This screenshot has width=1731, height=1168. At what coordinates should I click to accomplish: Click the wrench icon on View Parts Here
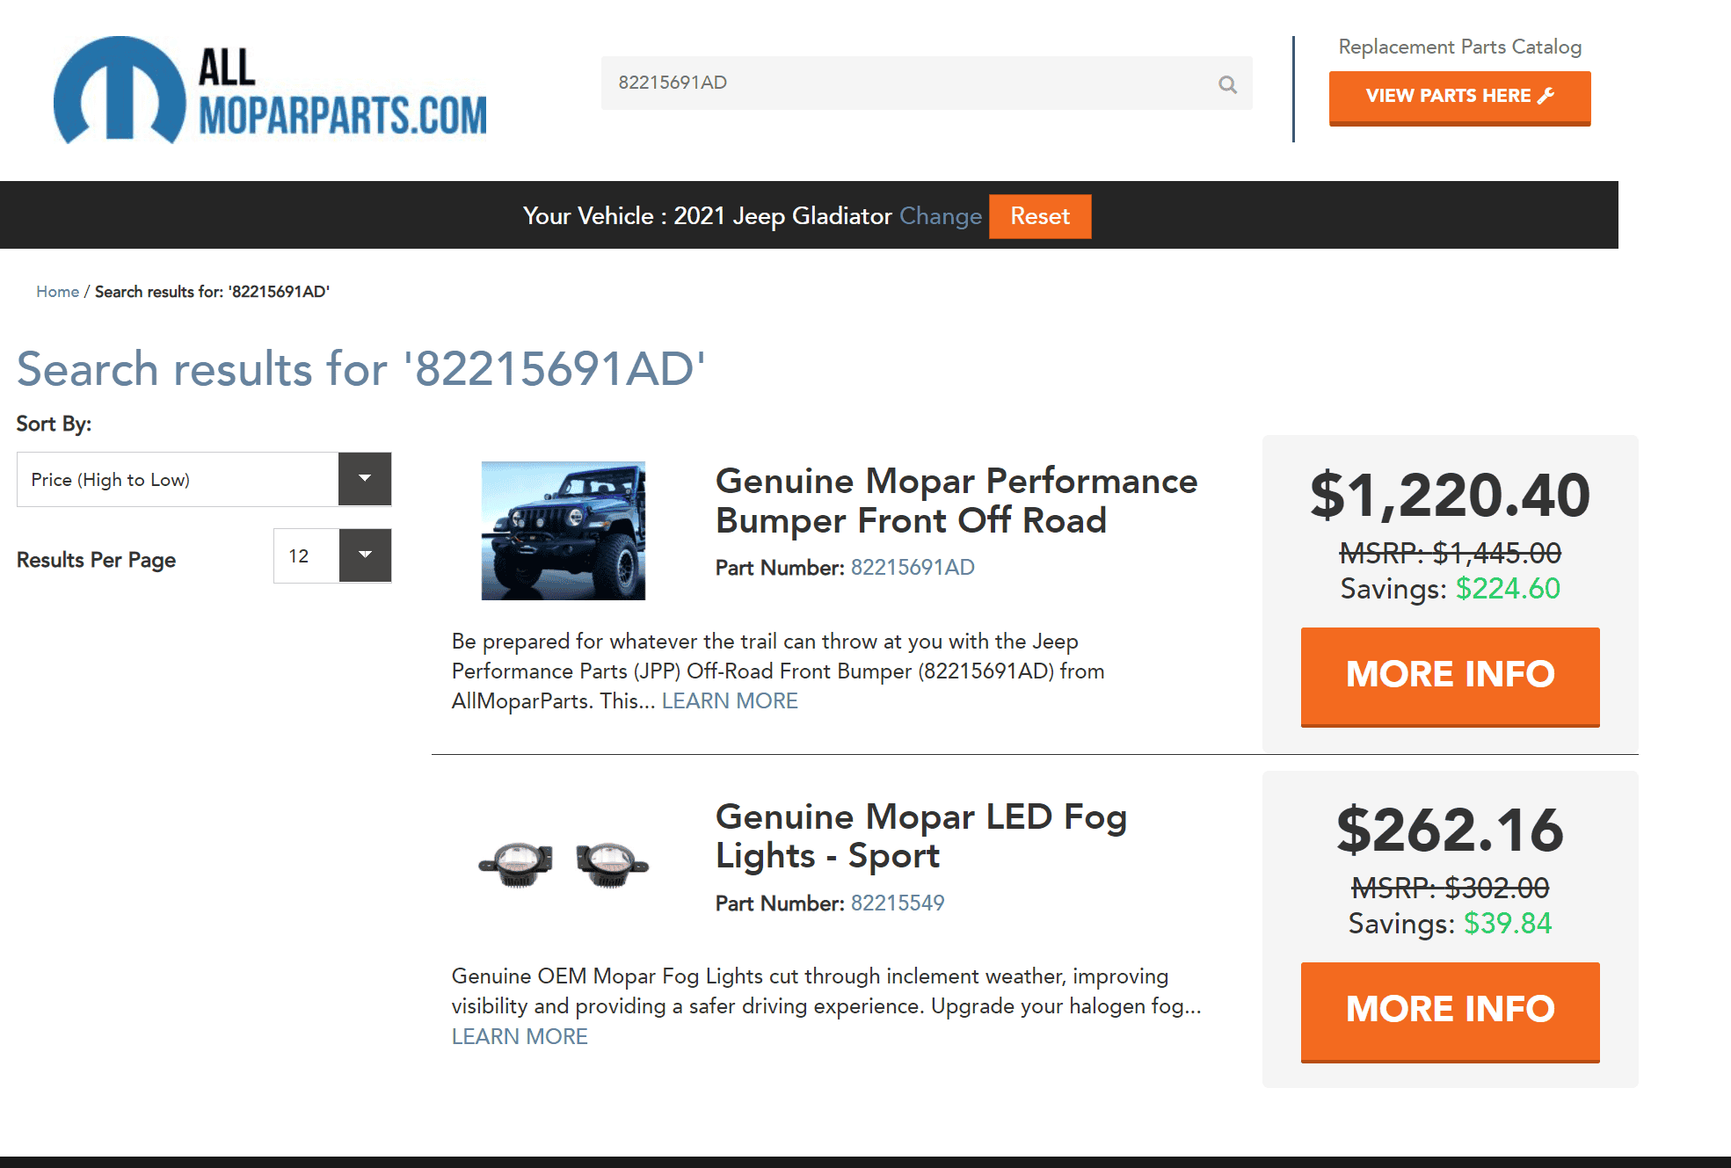coord(1546,96)
